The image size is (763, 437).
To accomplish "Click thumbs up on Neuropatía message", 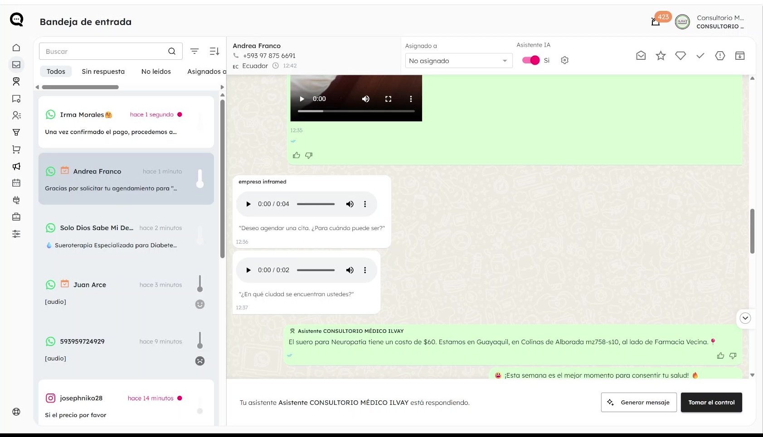I will coord(720,356).
